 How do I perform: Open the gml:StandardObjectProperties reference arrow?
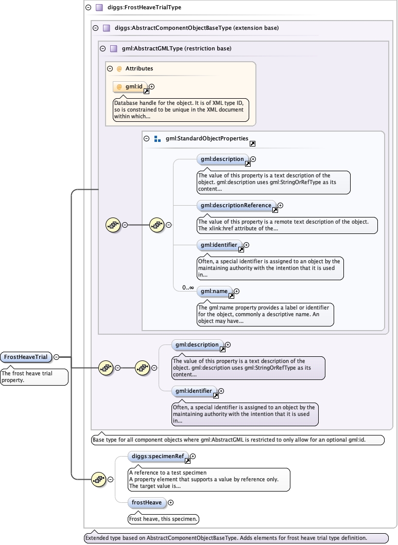(x=252, y=144)
